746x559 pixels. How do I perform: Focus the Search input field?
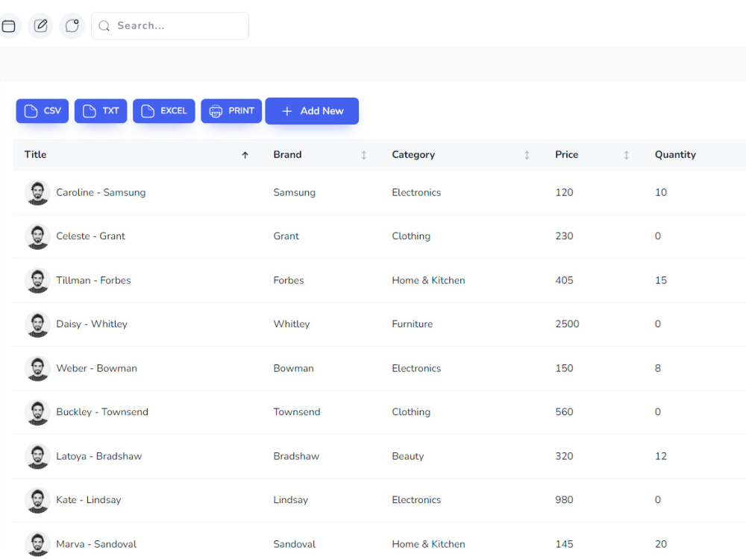170,25
